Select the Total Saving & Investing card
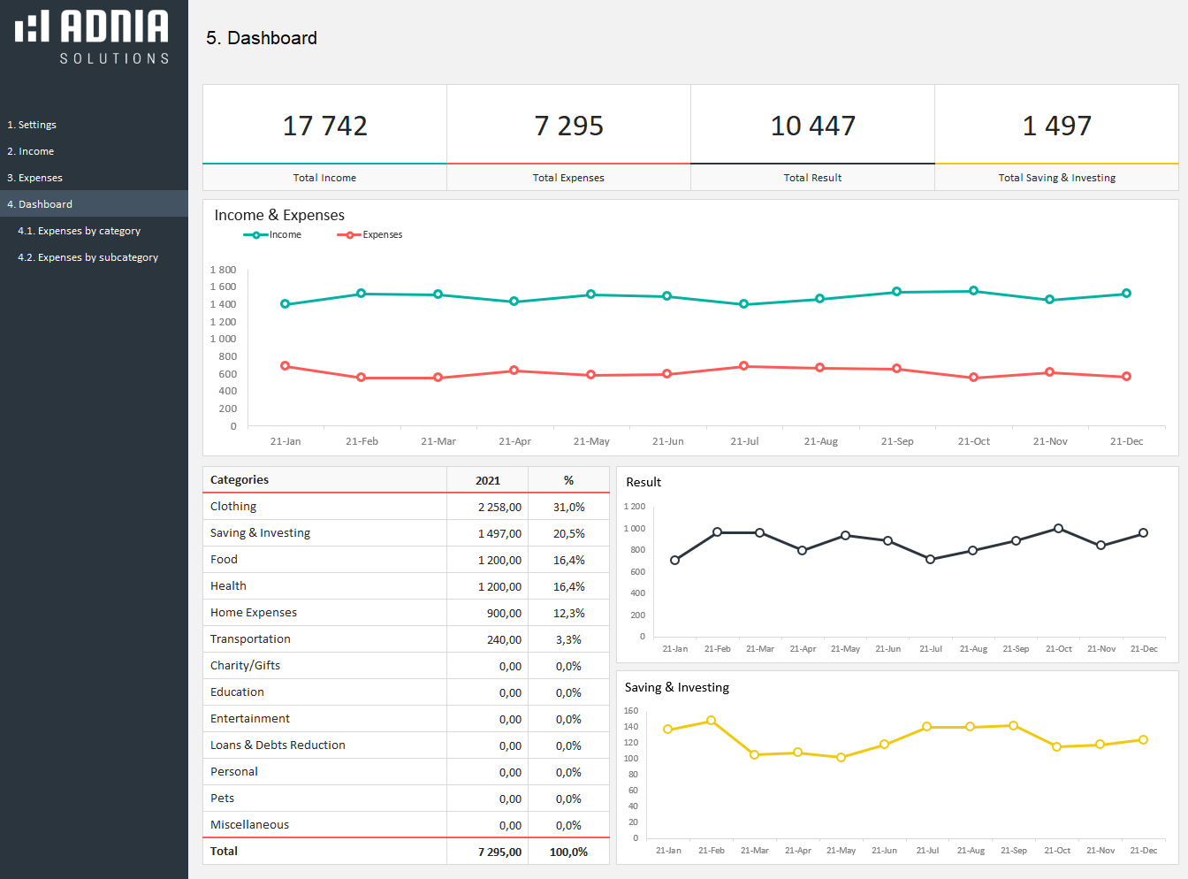Screen dimensions: 1188x879 (1056, 138)
